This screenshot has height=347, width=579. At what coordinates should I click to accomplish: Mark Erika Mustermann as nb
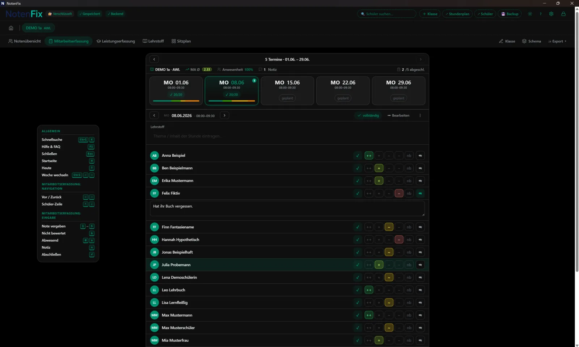[x=409, y=181]
